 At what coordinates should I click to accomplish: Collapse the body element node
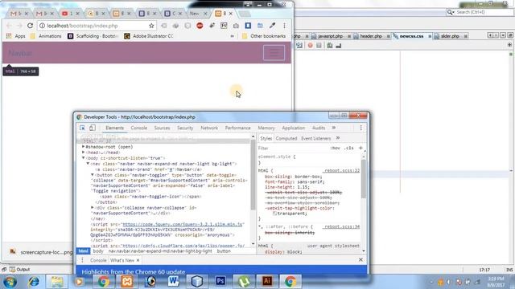(84, 158)
